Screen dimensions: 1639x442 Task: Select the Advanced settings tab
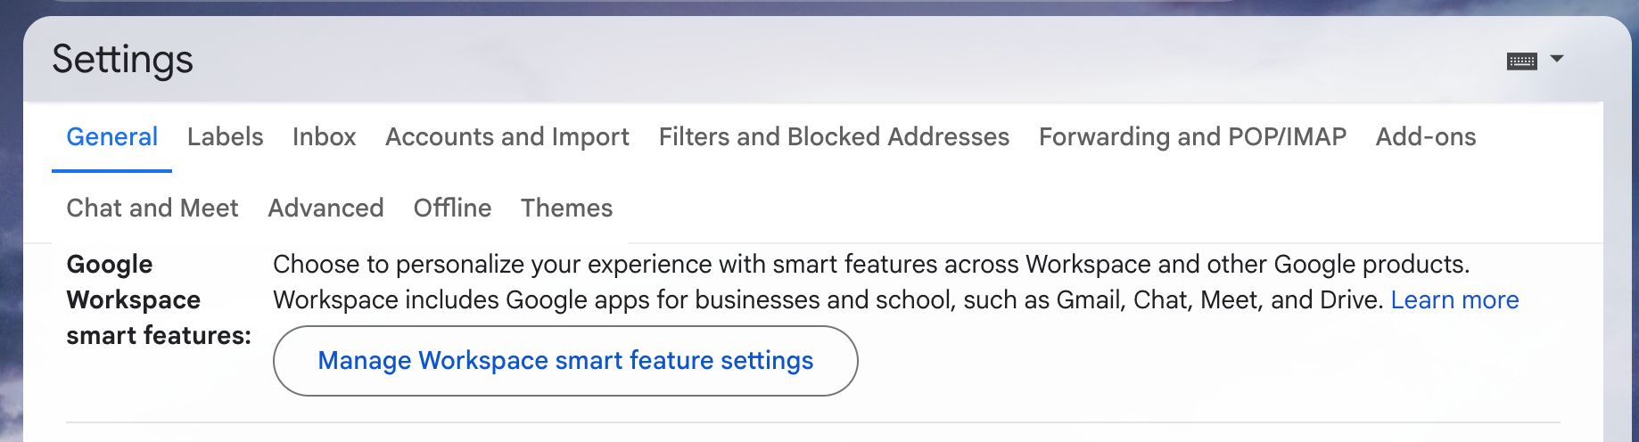325,208
